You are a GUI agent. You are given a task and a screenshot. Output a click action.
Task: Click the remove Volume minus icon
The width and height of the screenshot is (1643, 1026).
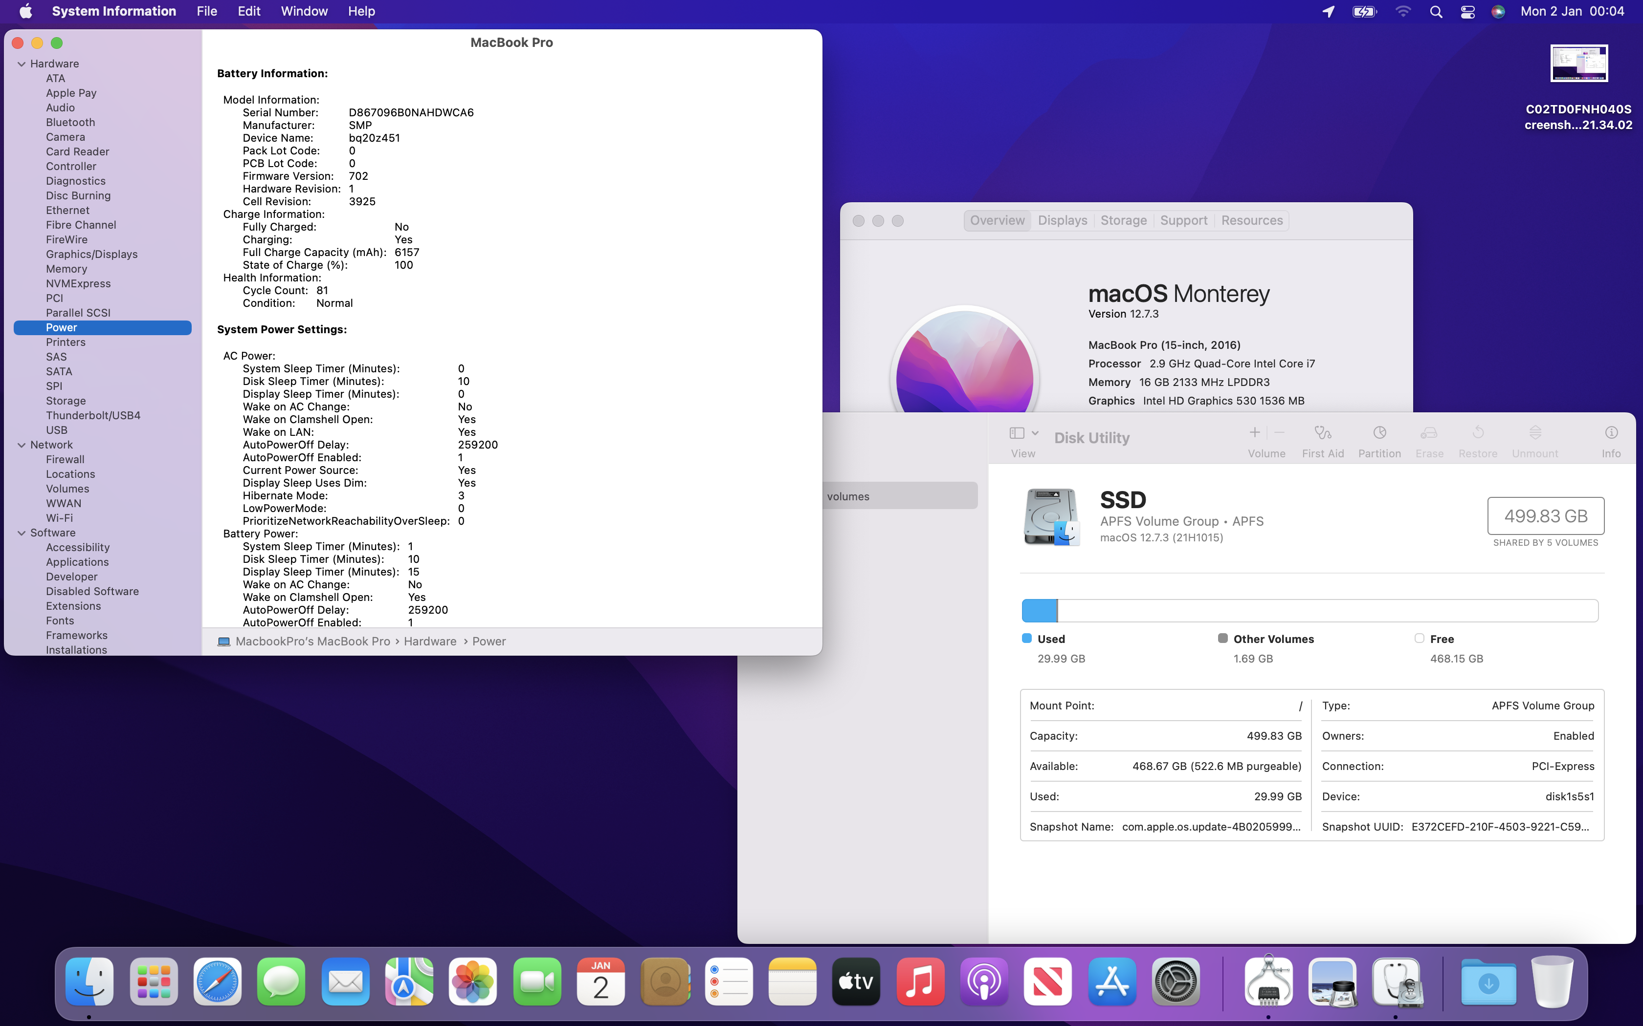(1280, 432)
